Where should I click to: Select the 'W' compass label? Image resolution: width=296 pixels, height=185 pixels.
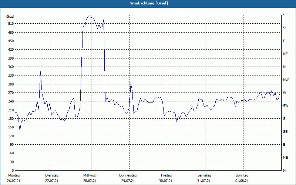pyautogui.click(x=285, y=93)
